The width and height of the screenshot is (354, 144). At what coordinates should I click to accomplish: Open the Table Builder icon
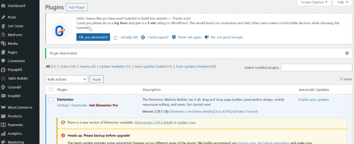[x=3, y=78]
